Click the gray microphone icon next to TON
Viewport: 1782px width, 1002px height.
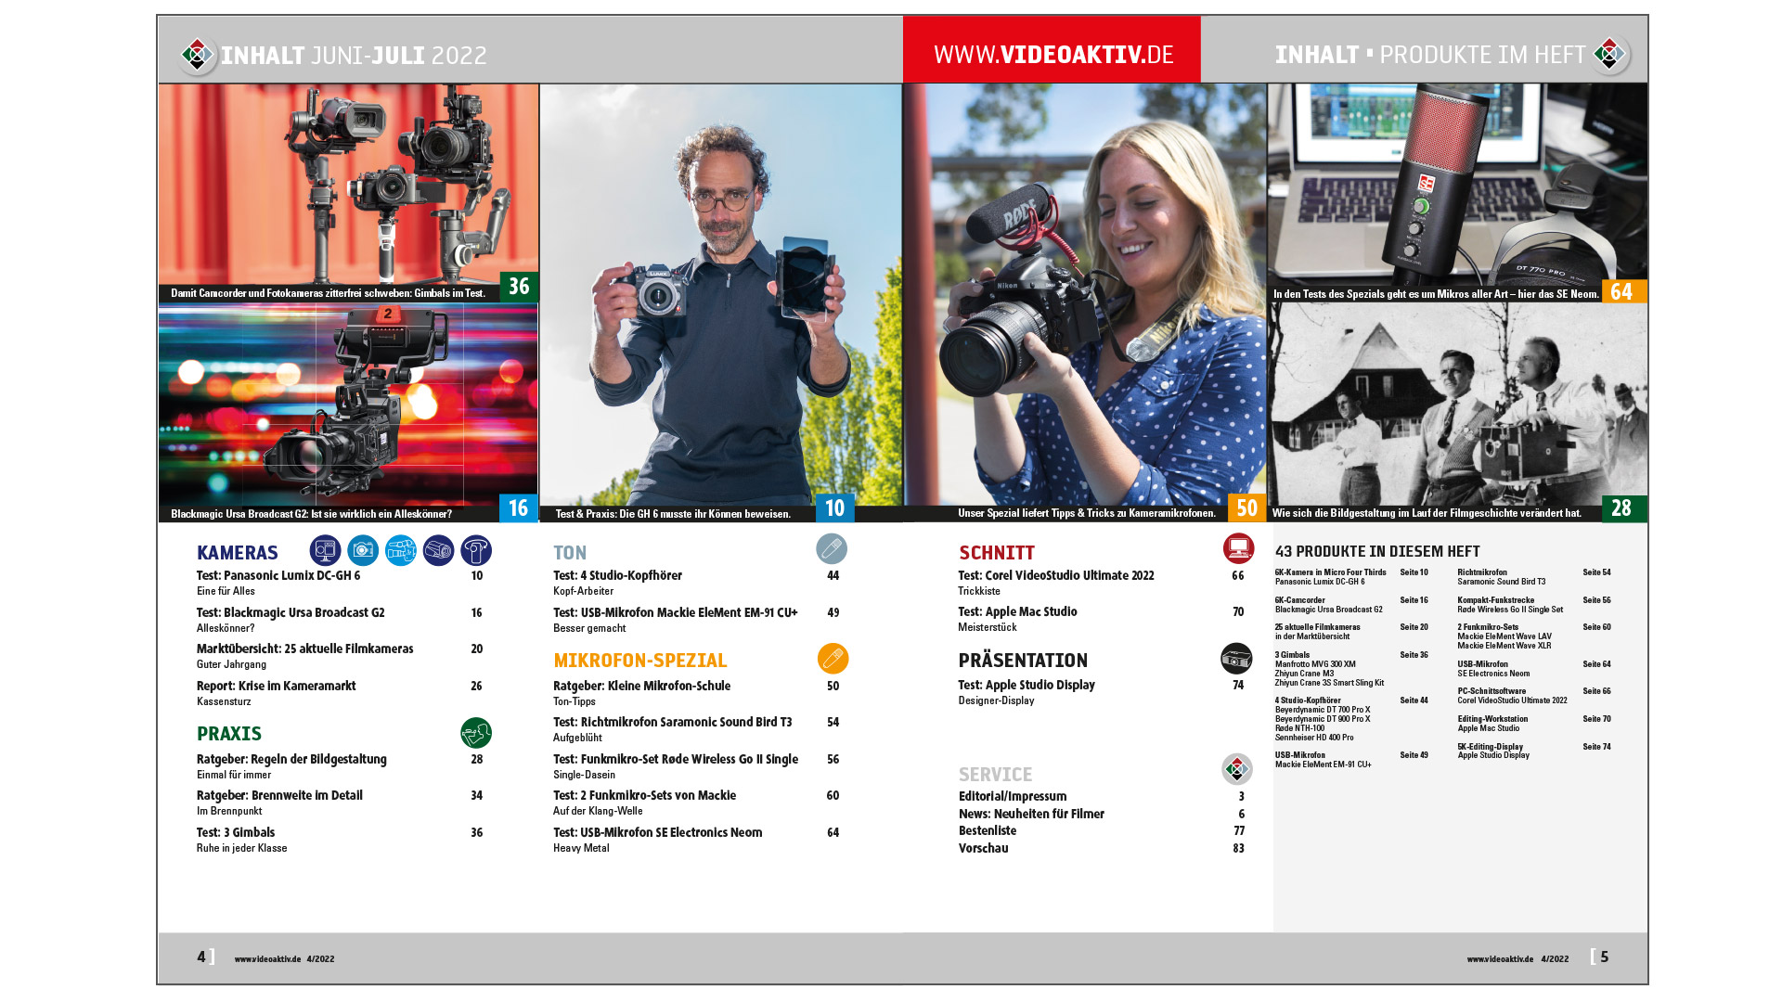click(x=832, y=549)
